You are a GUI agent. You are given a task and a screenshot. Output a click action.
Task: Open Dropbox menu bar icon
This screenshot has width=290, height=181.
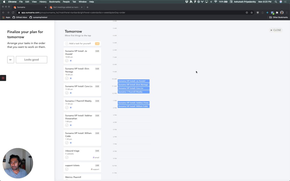point(187,2)
